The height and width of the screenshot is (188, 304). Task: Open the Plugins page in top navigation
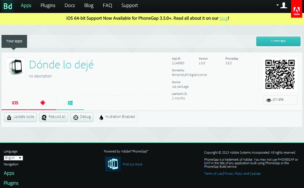tap(48, 6)
